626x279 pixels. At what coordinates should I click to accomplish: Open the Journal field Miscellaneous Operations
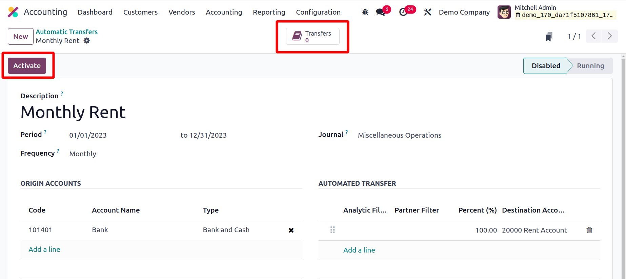399,135
